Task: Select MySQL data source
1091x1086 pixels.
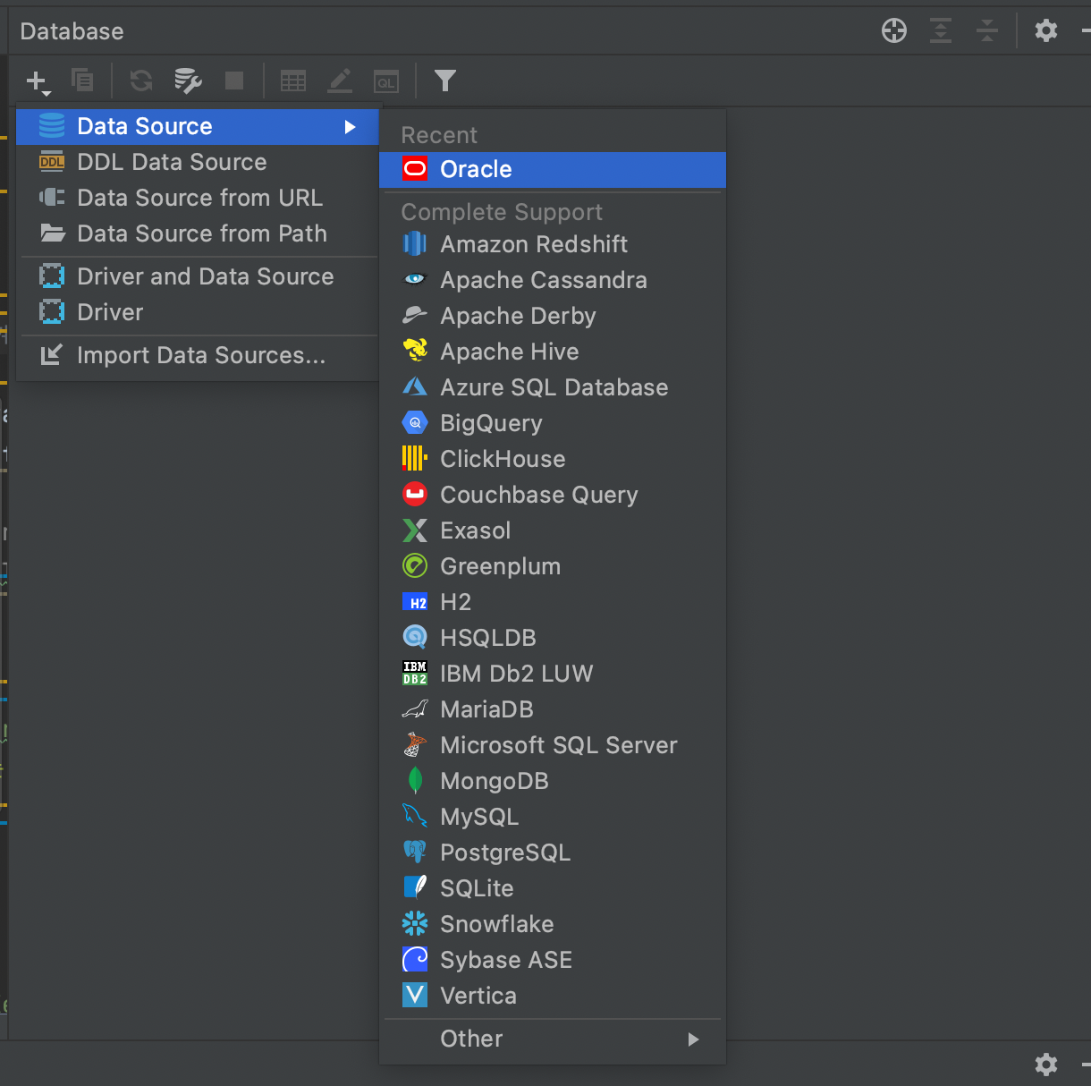Action: pyautogui.click(x=553, y=817)
